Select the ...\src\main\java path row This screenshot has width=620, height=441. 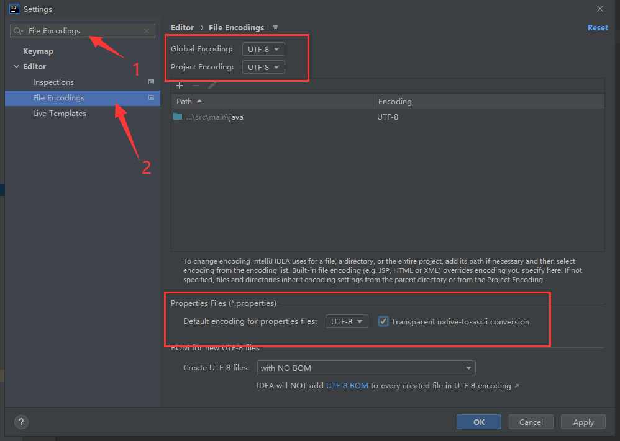(x=388, y=117)
